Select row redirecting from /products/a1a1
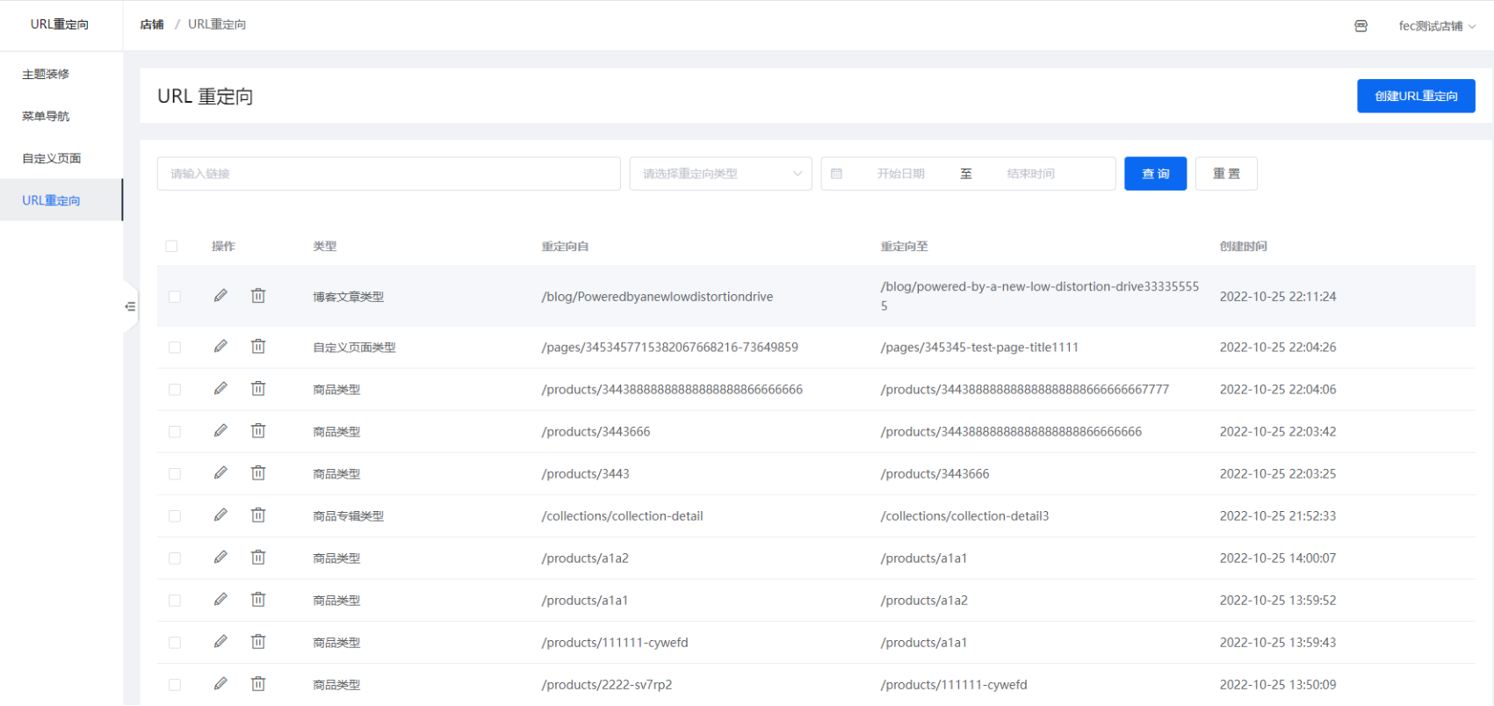 175,601
